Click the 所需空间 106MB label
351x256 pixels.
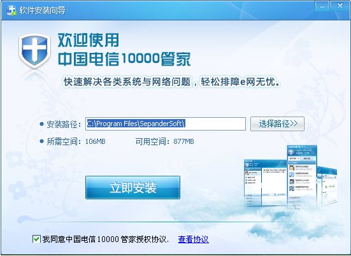click(x=76, y=141)
